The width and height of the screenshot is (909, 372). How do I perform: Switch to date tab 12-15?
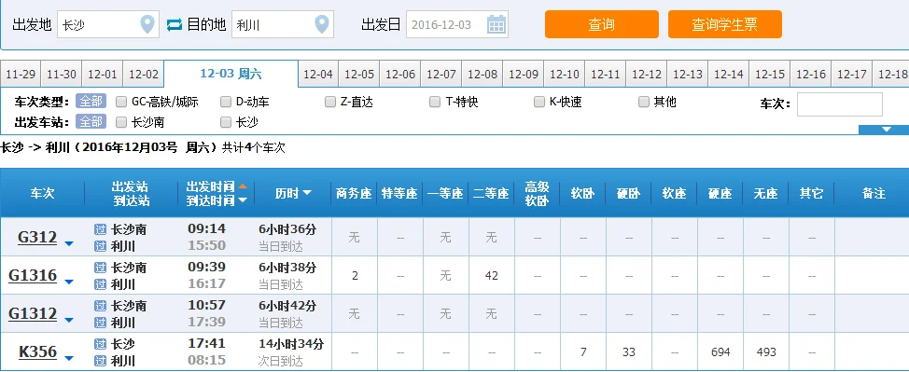pos(770,75)
